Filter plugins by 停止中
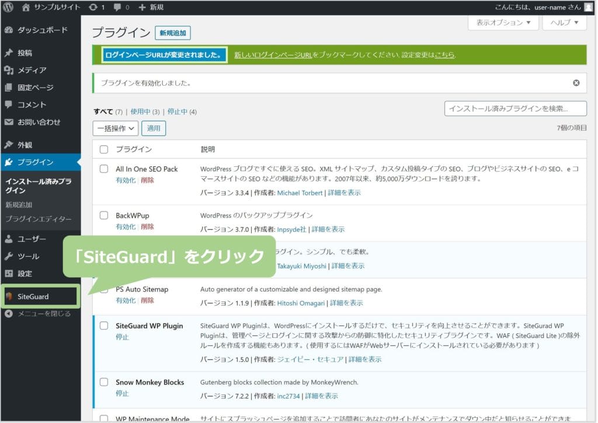Image resolution: width=598 pixels, height=423 pixels. tap(178, 111)
